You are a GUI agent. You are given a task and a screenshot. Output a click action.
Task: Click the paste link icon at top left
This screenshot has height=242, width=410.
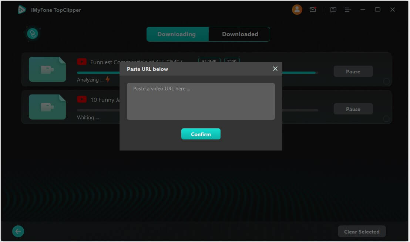coord(33,34)
